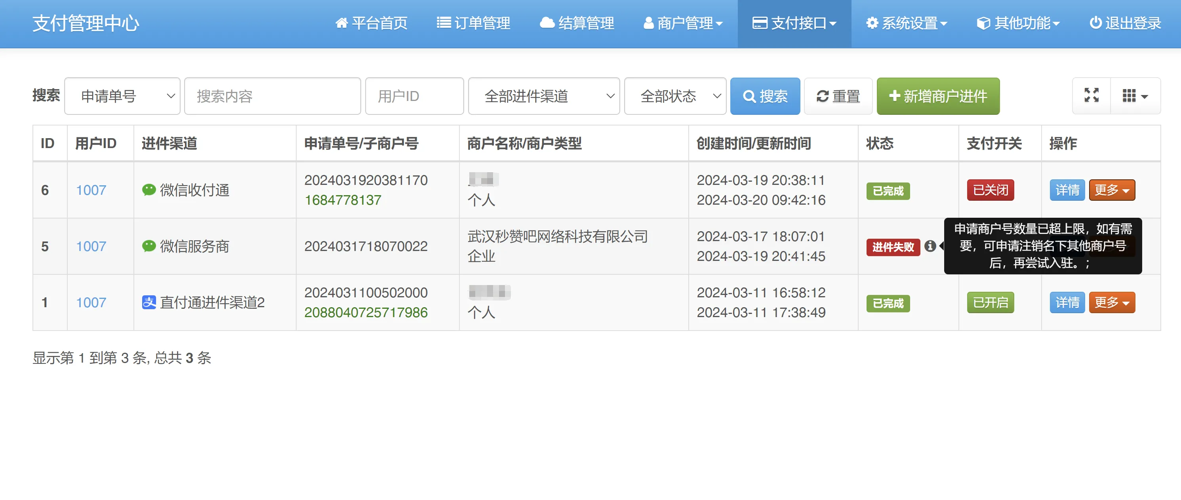1181x500 pixels.
Task: Click the Alipay icon for 直付通进件渠道2
Action: (149, 302)
